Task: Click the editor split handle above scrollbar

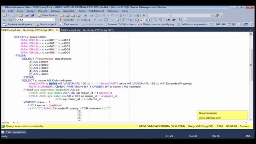Action: tap(251, 34)
